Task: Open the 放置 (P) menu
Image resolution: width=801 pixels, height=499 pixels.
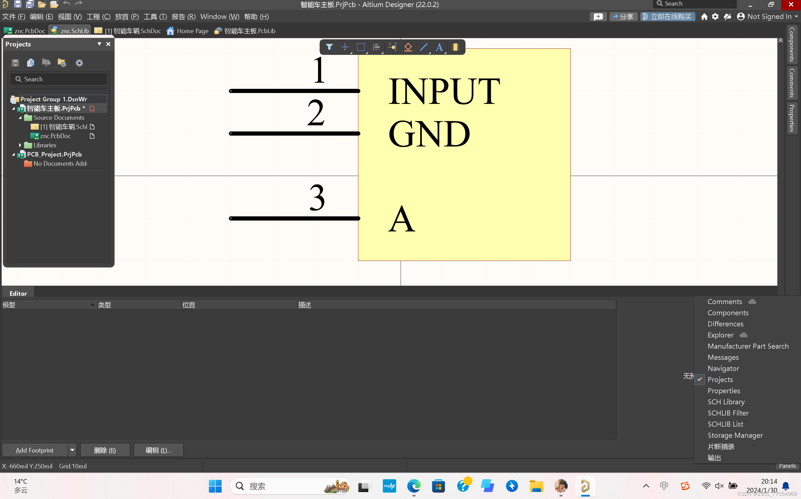Action: (x=127, y=16)
